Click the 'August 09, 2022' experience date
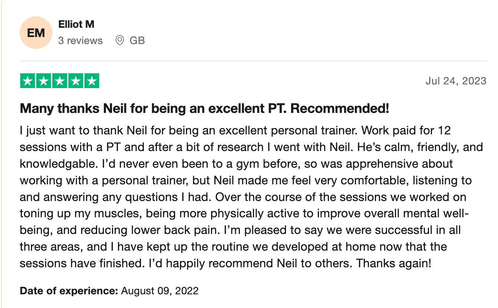Viewport: 498px width, 308px height. tap(160, 291)
